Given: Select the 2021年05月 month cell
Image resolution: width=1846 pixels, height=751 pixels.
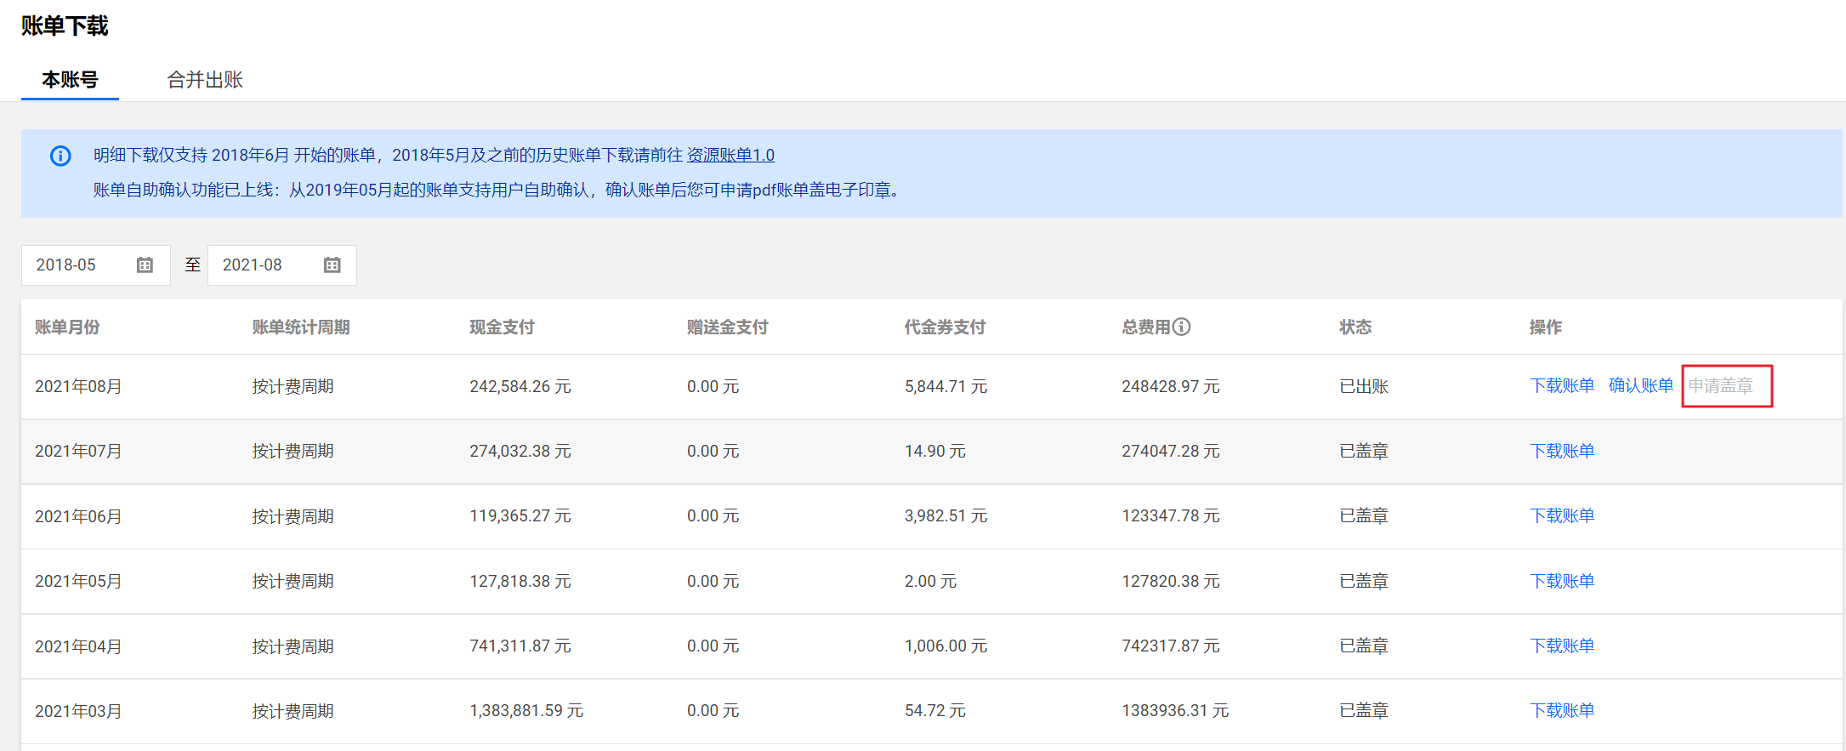Looking at the screenshot, I should pyautogui.click(x=78, y=581).
